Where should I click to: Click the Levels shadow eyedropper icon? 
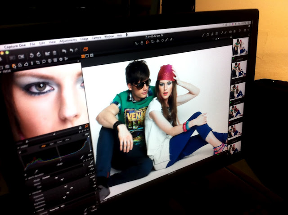[x=36, y=171]
